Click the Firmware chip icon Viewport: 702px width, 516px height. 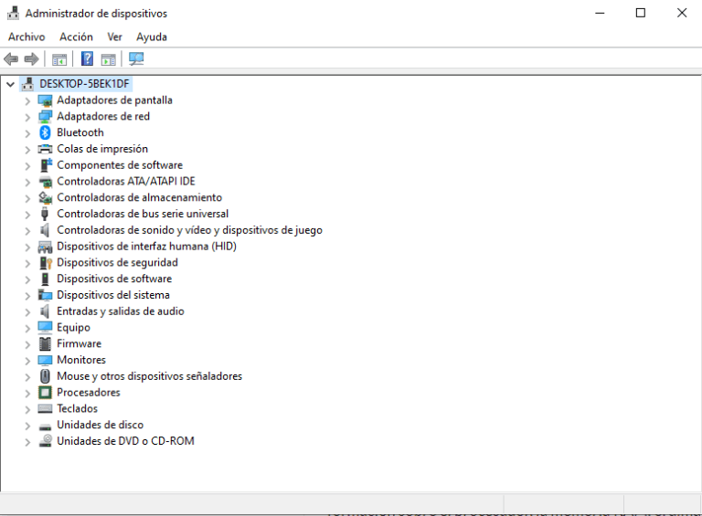pos(45,344)
